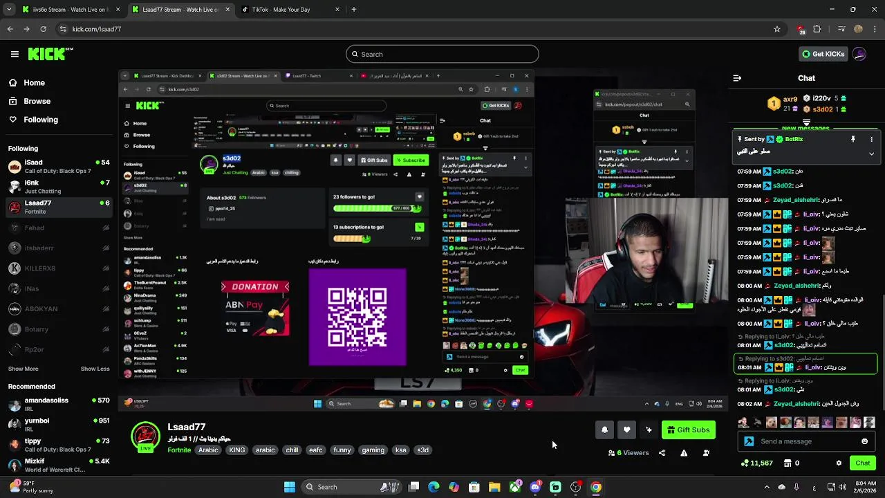
Task: Collapse the chat panel using arrow icon
Action: (x=737, y=78)
